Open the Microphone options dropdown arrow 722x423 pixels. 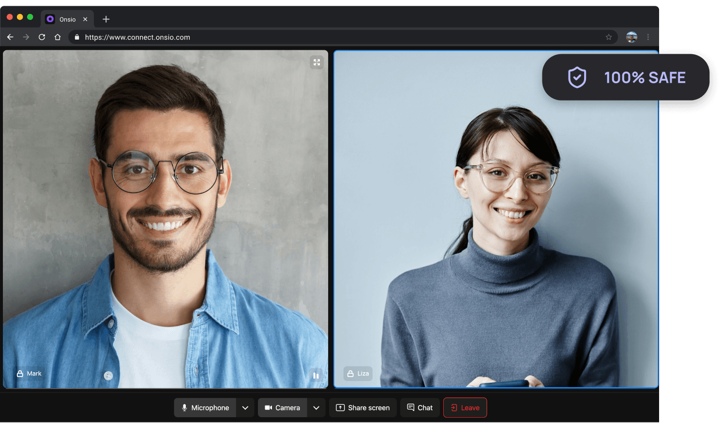click(x=245, y=408)
